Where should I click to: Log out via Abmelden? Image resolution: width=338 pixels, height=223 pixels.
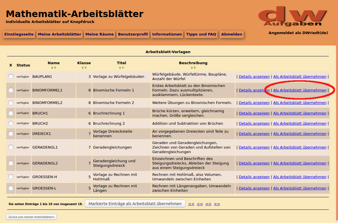(x=232, y=34)
